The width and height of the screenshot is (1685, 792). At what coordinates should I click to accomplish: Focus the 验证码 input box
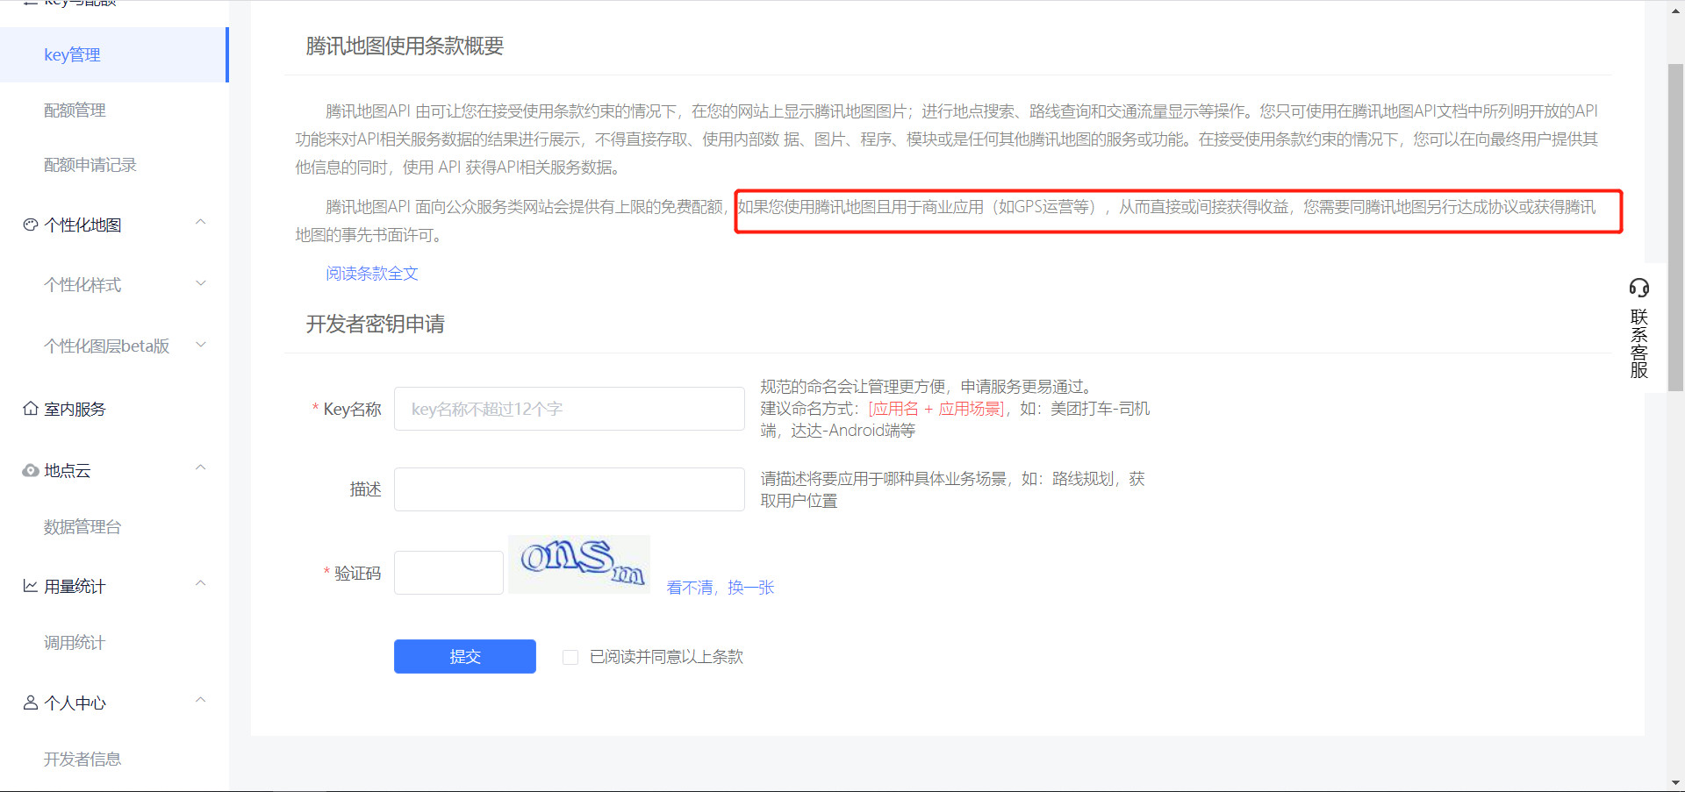(448, 573)
